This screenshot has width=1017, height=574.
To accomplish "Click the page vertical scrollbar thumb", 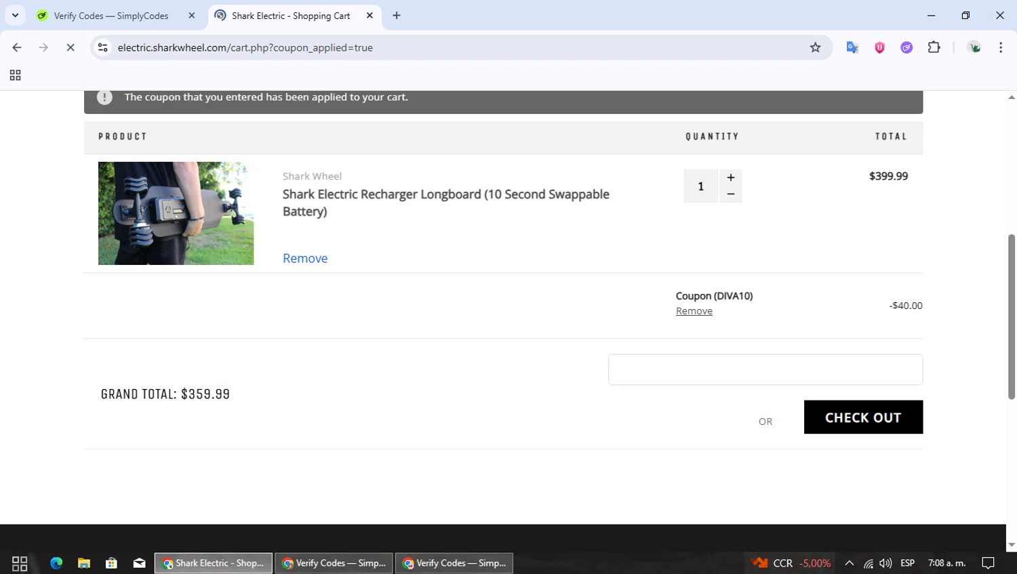I will tap(1011, 316).
